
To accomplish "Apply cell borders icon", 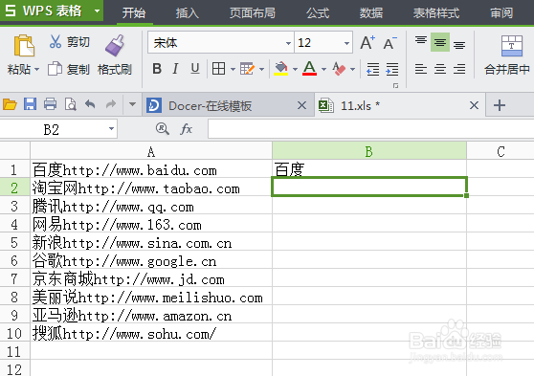I will pyautogui.click(x=218, y=69).
